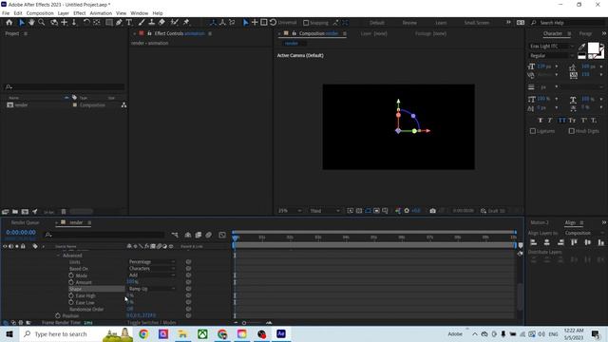Click the Faux Bold T button
Screen dimensions: 608x342
coord(541,121)
